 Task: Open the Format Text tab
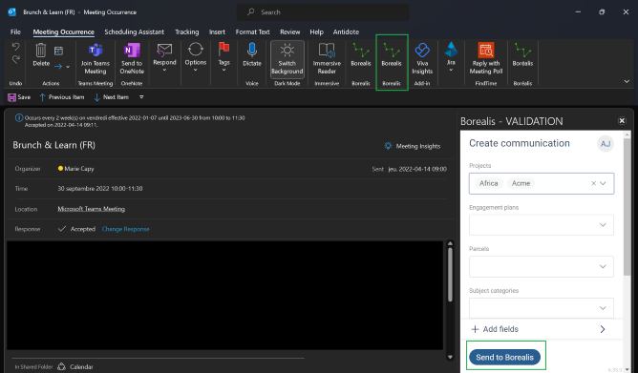[252, 31]
